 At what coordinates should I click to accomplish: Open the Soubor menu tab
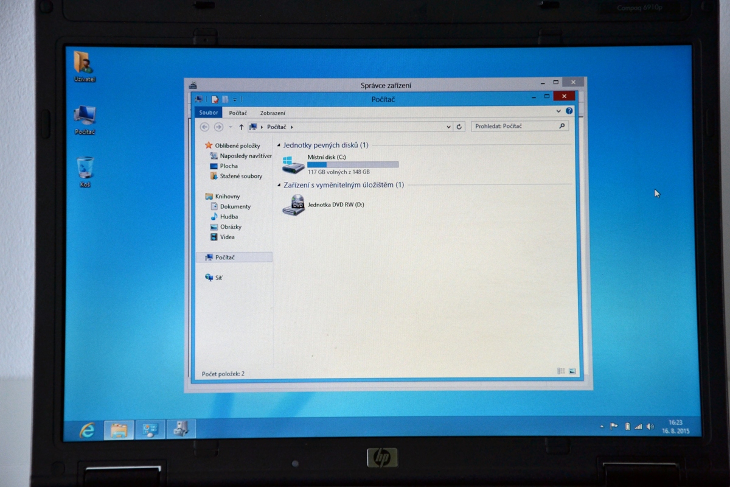pyautogui.click(x=209, y=113)
